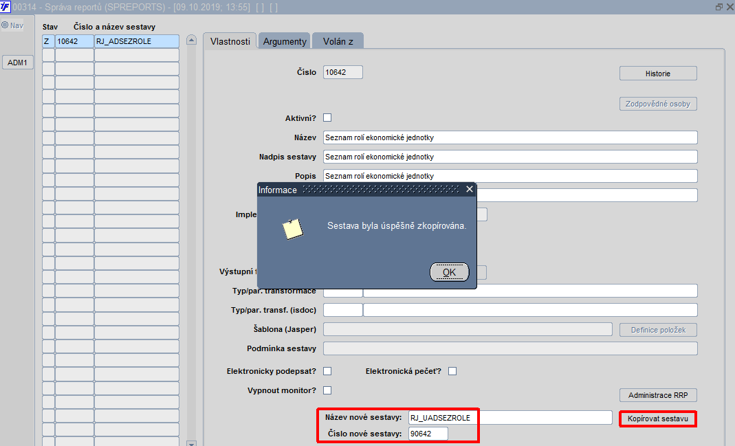The height and width of the screenshot is (446, 735).
Task: Click the ADM1 button
Action: (x=17, y=63)
